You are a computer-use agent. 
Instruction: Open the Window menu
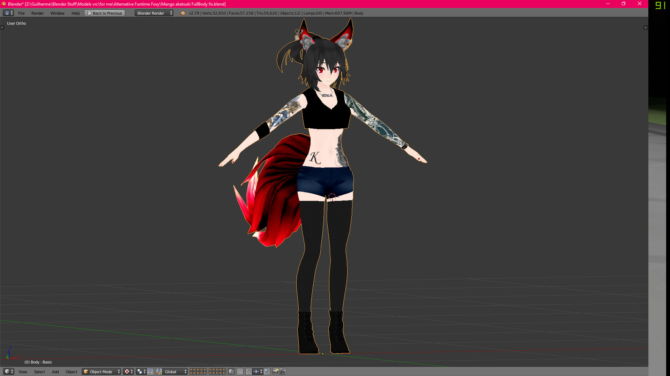point(57,13)
